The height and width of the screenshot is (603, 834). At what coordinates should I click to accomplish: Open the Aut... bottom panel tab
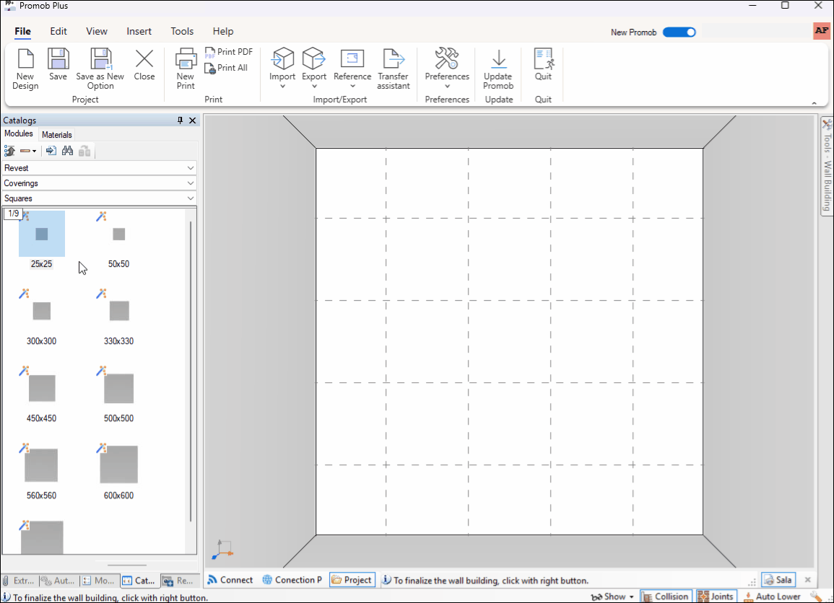(x=59, y=581)
